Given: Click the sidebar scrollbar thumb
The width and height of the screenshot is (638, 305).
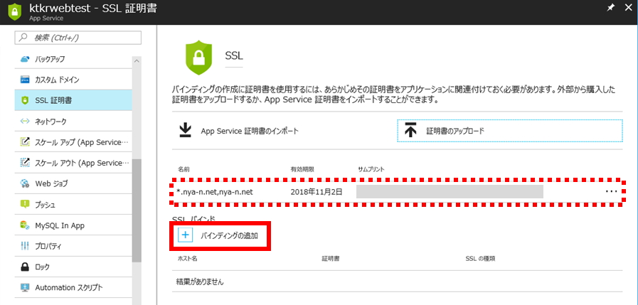Looking at the screenshot, I should pos(137,211).
